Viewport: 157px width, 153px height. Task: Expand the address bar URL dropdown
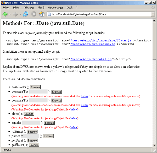coord(153,14)
